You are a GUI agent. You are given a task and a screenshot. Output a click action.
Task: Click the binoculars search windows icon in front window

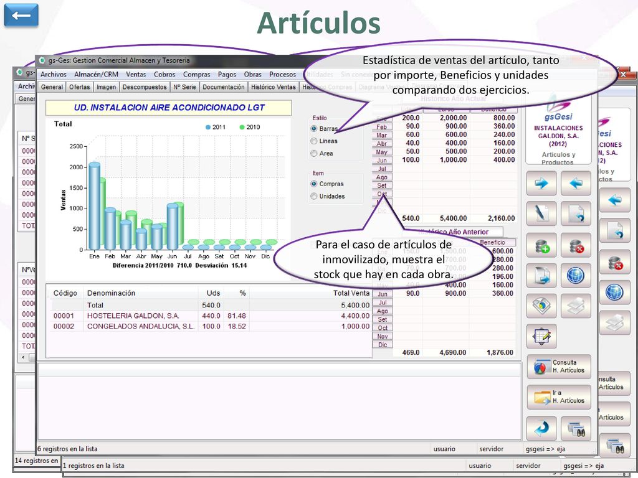pyautogui.click(x=576, y=428)
